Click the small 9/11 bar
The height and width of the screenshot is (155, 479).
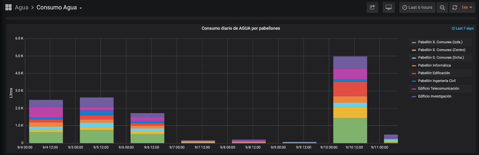click(391, 139)
